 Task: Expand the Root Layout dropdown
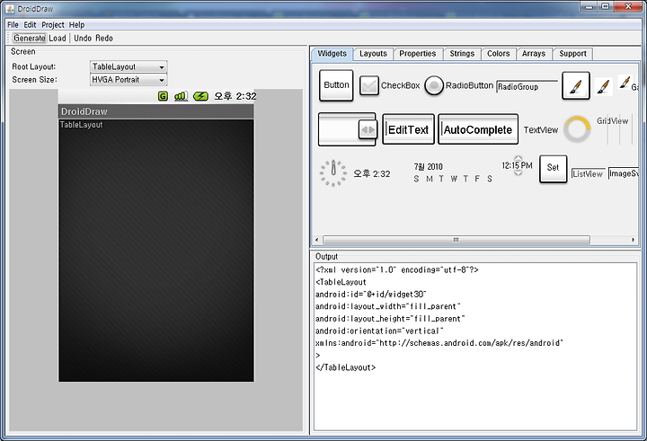(x=129, y=66)
